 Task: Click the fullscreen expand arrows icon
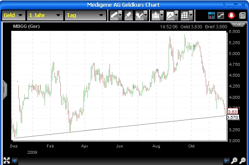7,160
